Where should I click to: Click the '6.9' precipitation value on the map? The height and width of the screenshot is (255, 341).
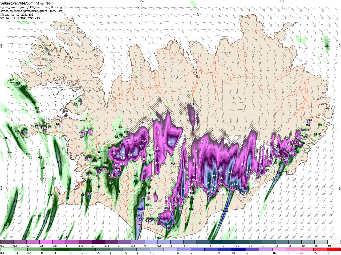coord(279,173)
